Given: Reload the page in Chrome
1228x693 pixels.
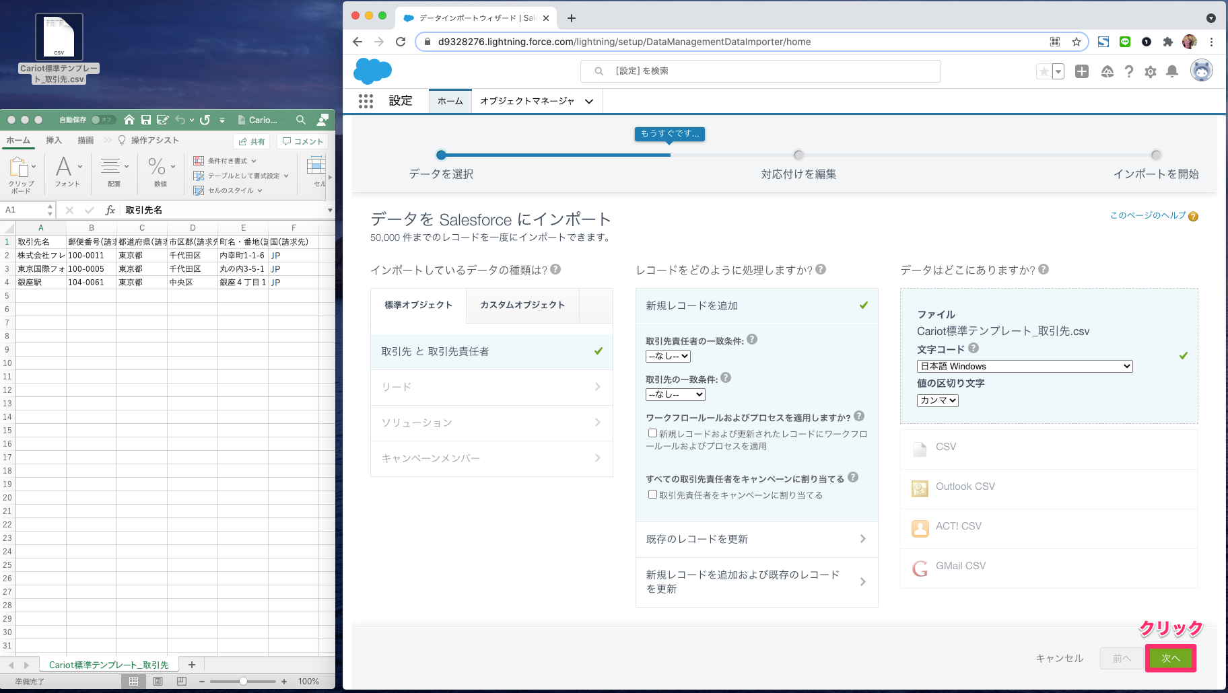Looking at the screenshot, I should click(x=401, y=42).
